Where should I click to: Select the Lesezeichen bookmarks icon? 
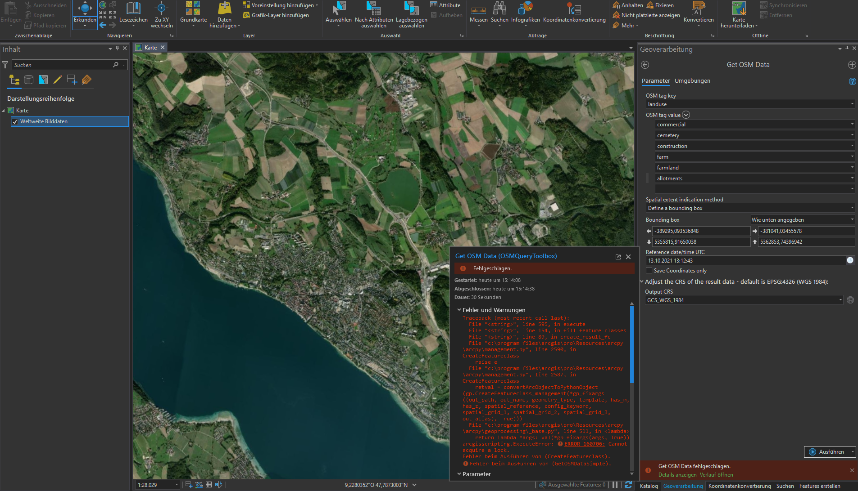tap(133, 8)
